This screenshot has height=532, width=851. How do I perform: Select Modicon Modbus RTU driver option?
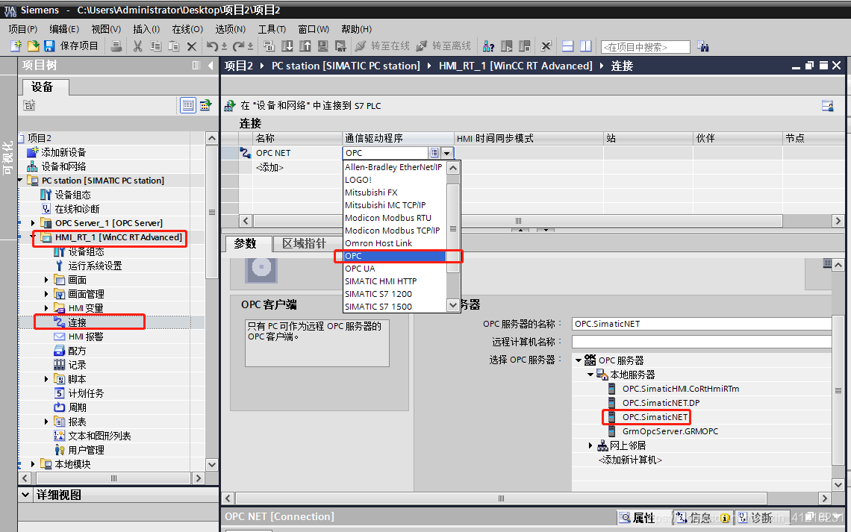click(x=395, y=218)
